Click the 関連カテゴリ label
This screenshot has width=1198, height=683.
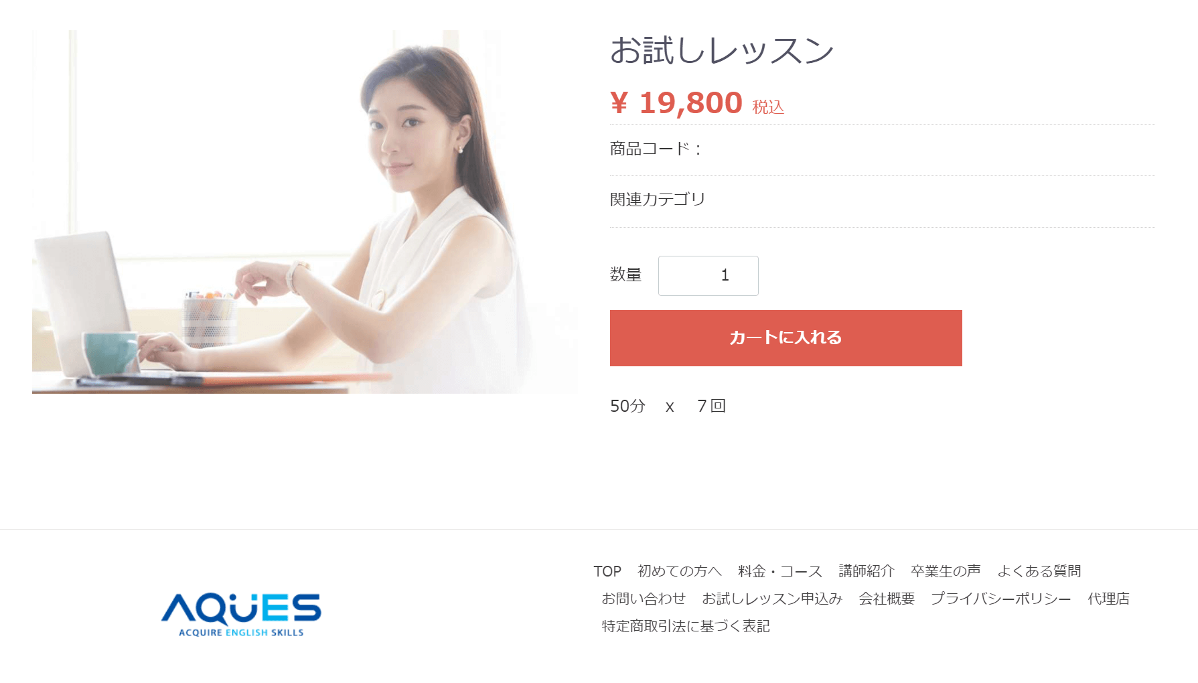[x=658, y=200]
